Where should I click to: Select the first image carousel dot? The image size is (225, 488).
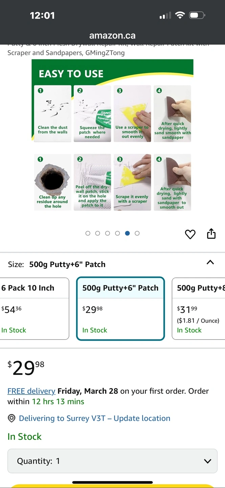click(x=88, y=233)
